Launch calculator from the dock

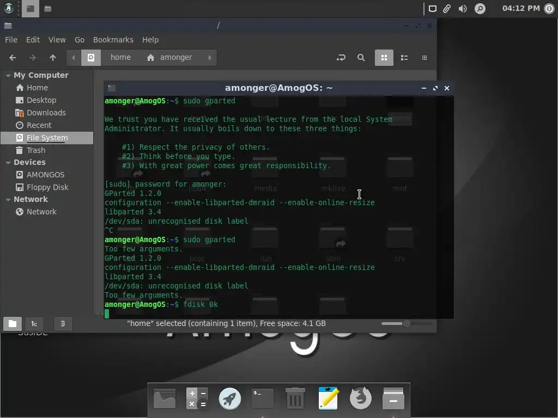coord(197,398)
